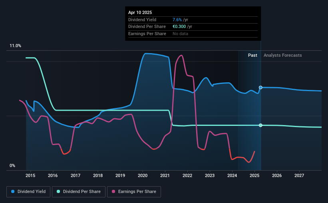Image resolution: width=328 pixels, height=203 pixels.
Task: Click the Apr 10 2025 tooltip date header
Action: [140, 12]
